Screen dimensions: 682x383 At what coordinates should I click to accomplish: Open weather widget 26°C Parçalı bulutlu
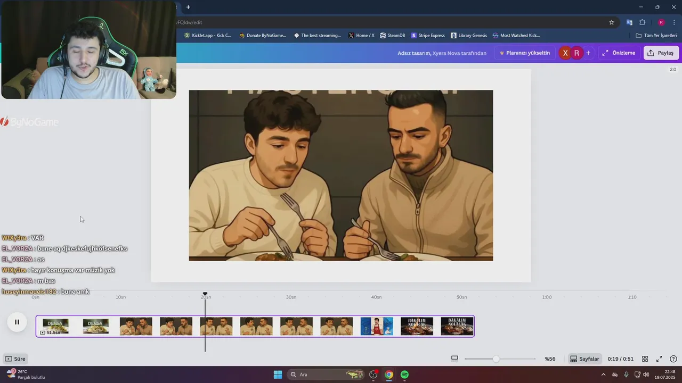(x=26, y=374)
